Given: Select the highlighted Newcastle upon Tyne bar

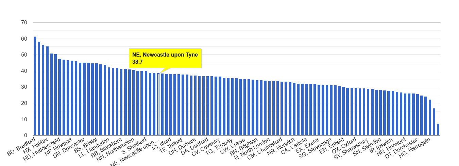Looking at the screenshot, I should pos(158,104).
